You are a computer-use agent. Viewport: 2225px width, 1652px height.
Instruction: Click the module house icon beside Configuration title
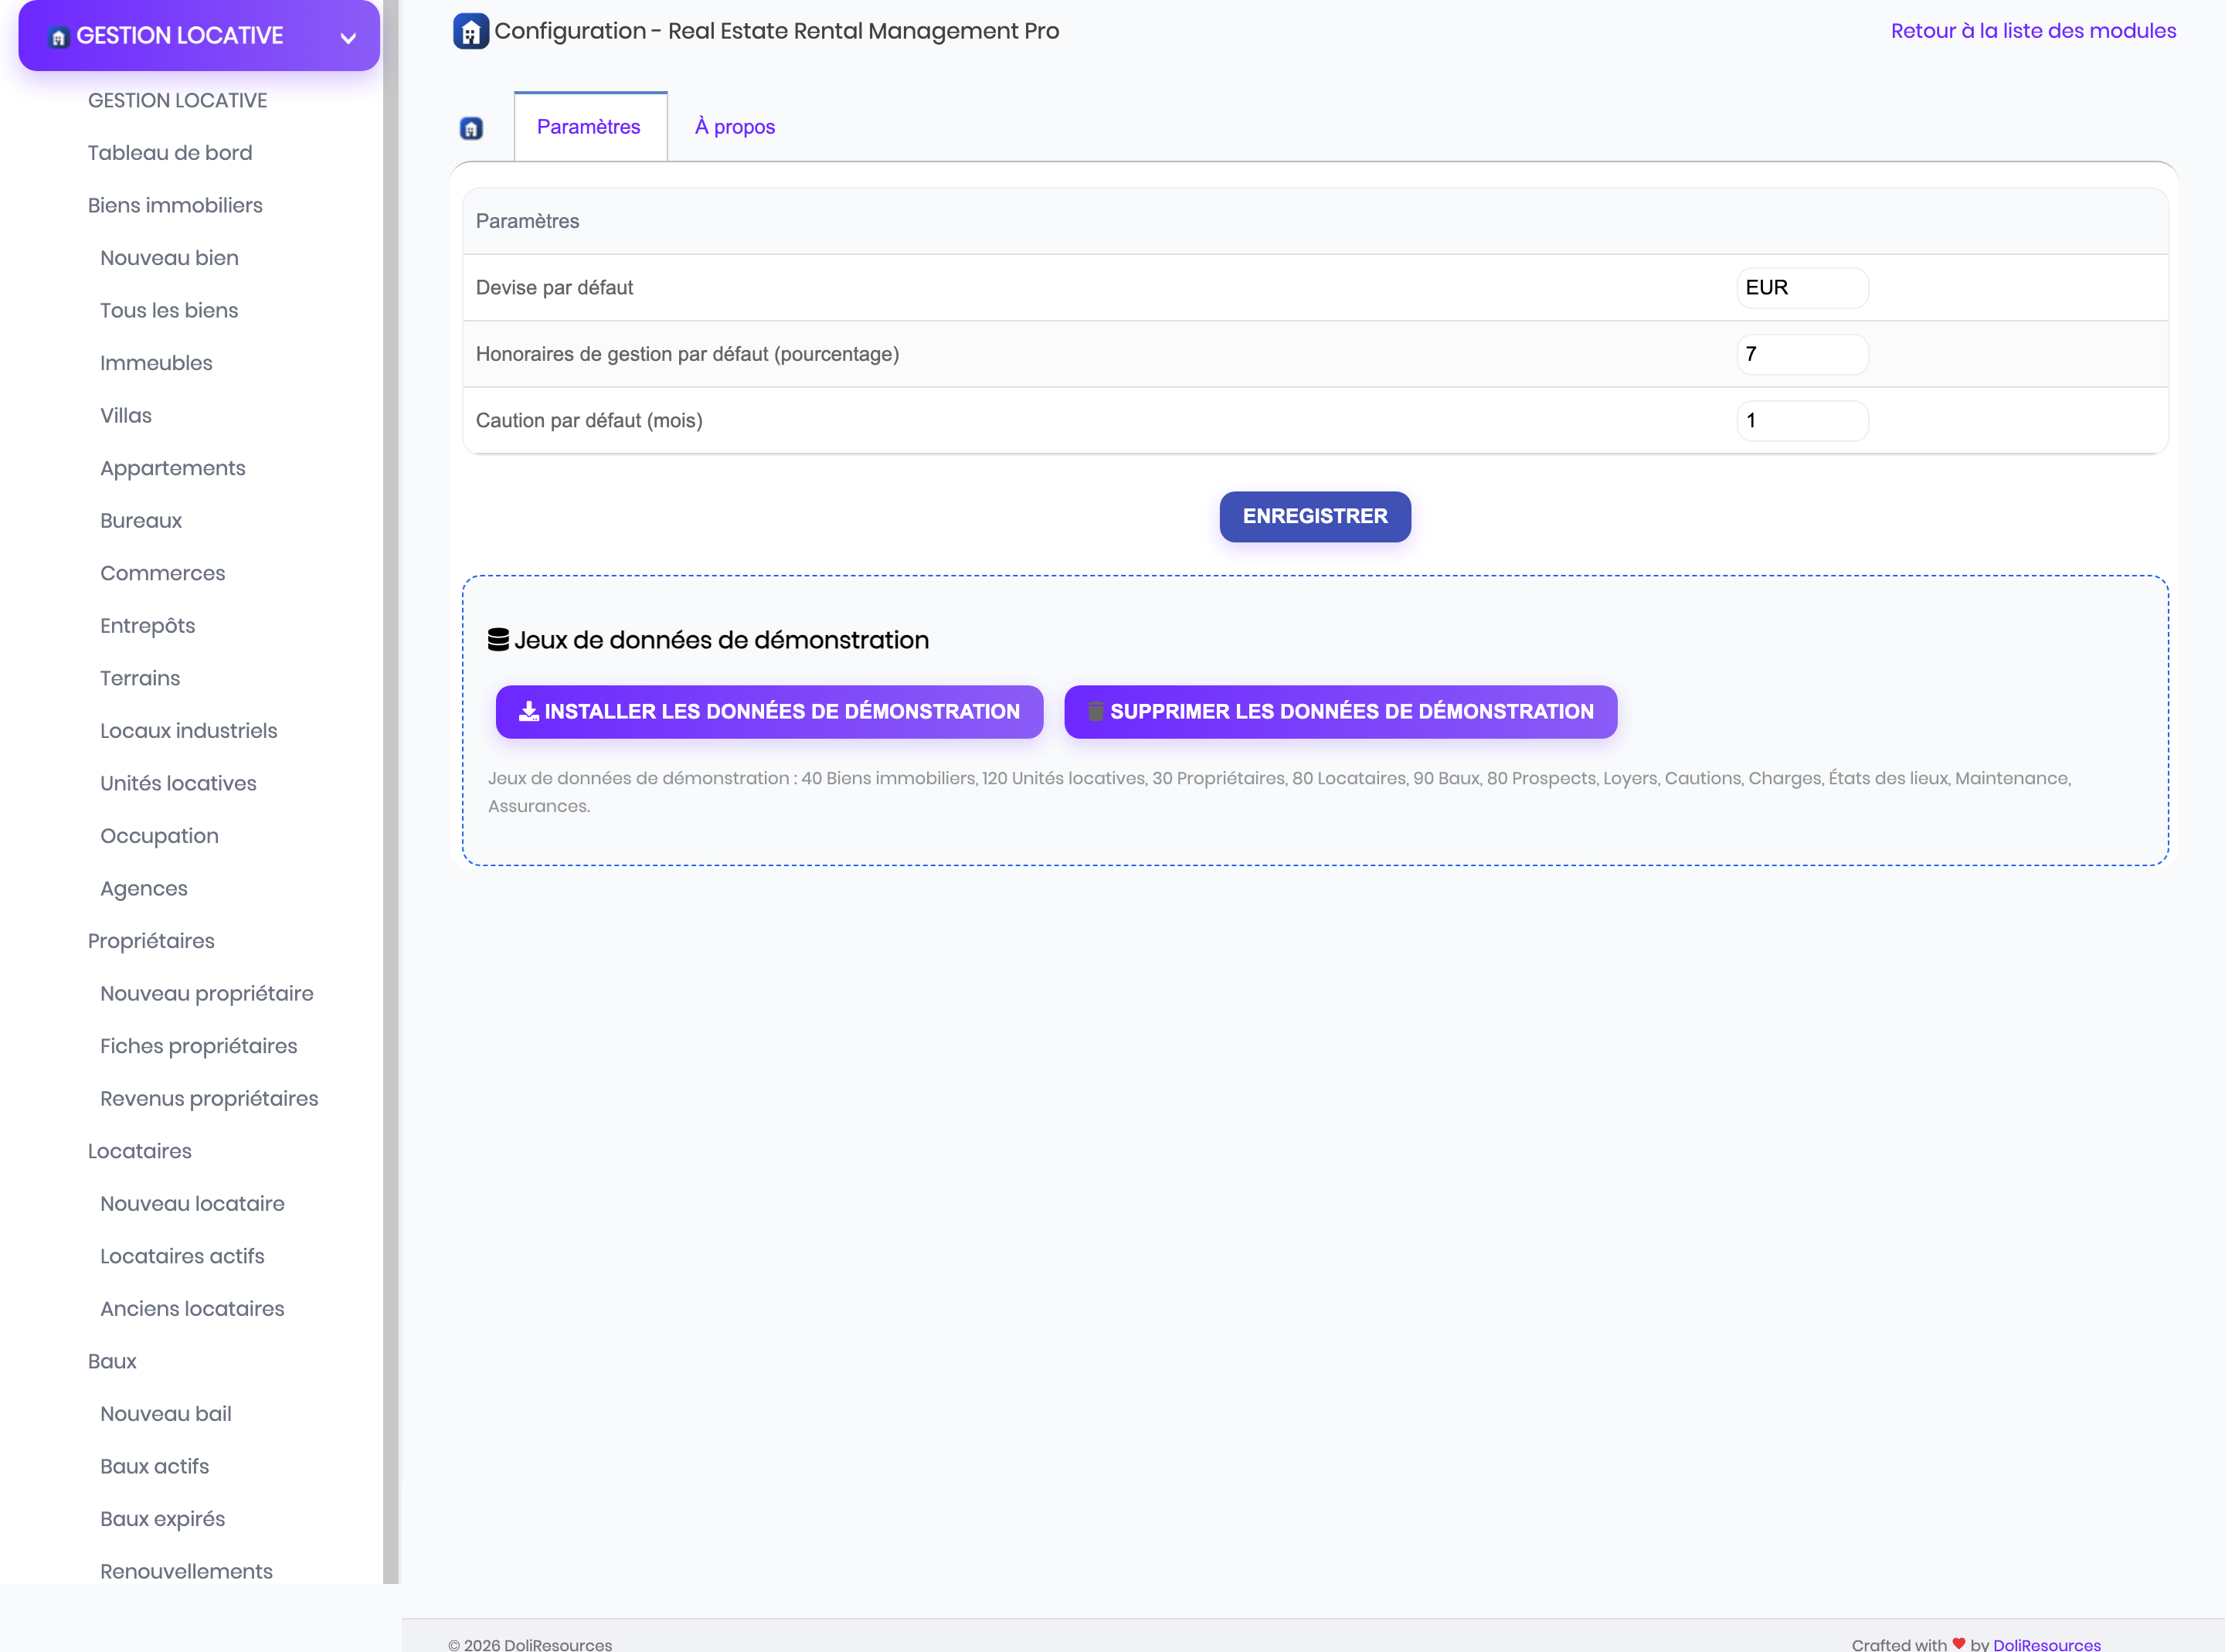click(470, 31)
